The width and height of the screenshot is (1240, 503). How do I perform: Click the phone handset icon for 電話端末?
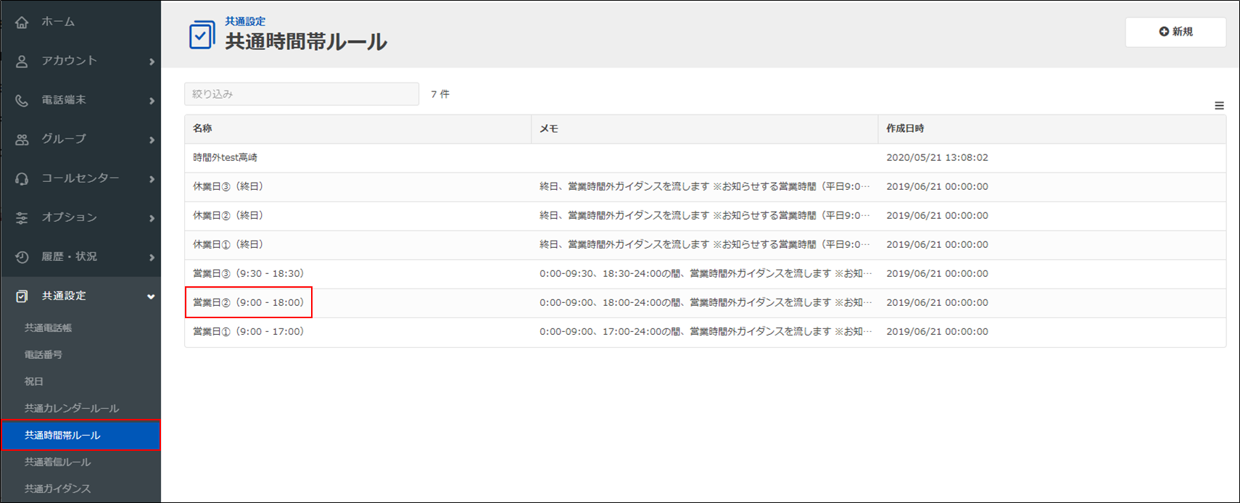point(22,101)
